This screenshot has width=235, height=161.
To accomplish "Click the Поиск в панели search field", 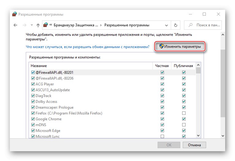I will click(203, 25).
